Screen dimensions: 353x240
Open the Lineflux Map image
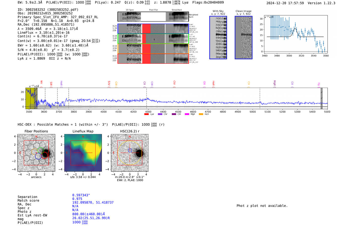click(x=83, y=153)
